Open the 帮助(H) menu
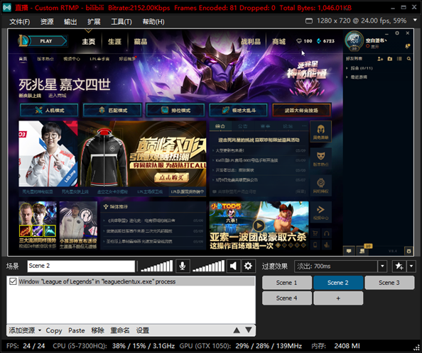Screen dimensions: 422x353 pos(153,22)
